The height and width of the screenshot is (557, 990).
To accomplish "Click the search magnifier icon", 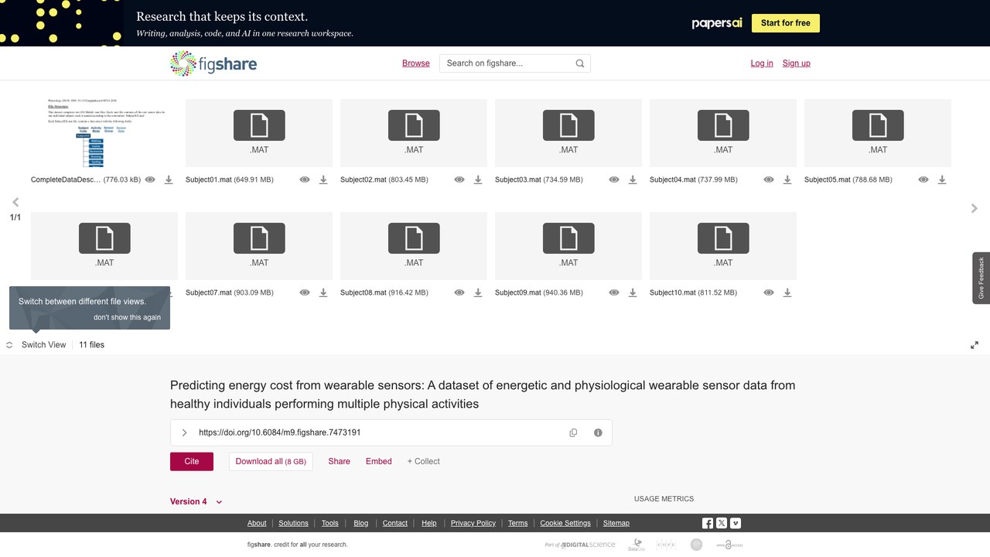I will 580,63.
